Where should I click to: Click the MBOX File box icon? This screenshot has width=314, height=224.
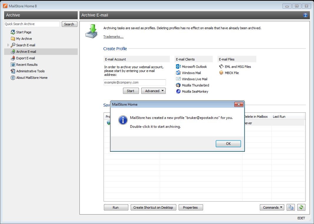pos(221,73)
